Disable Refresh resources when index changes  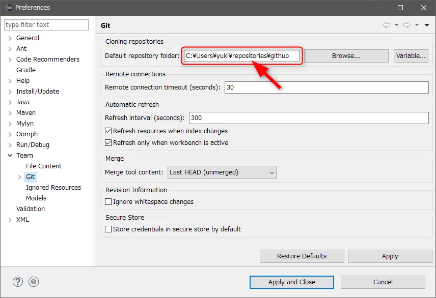point(108,131)
